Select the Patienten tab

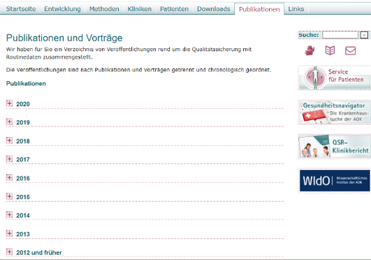pos(175,9)
